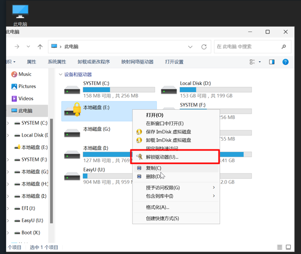Choose Delete (D) from the context menu
301x254 pixels.
coord(176,176)
